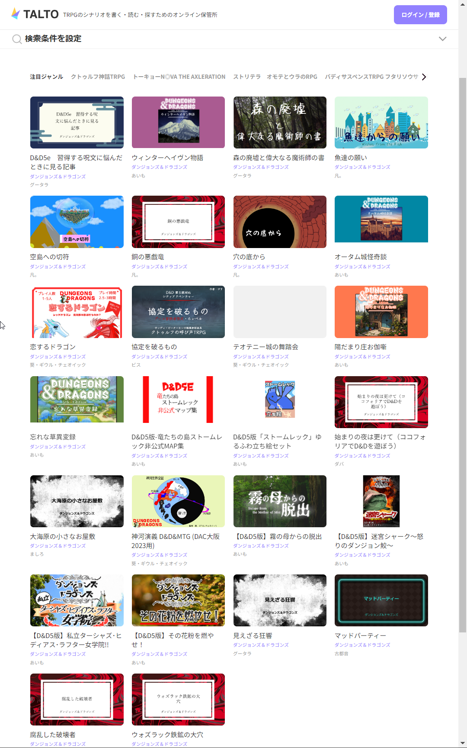This screenshot has height=748, width=467.
Task: Open the 大海原の小さなお屋敷 thumbnail
Action: tap(77, 501)
